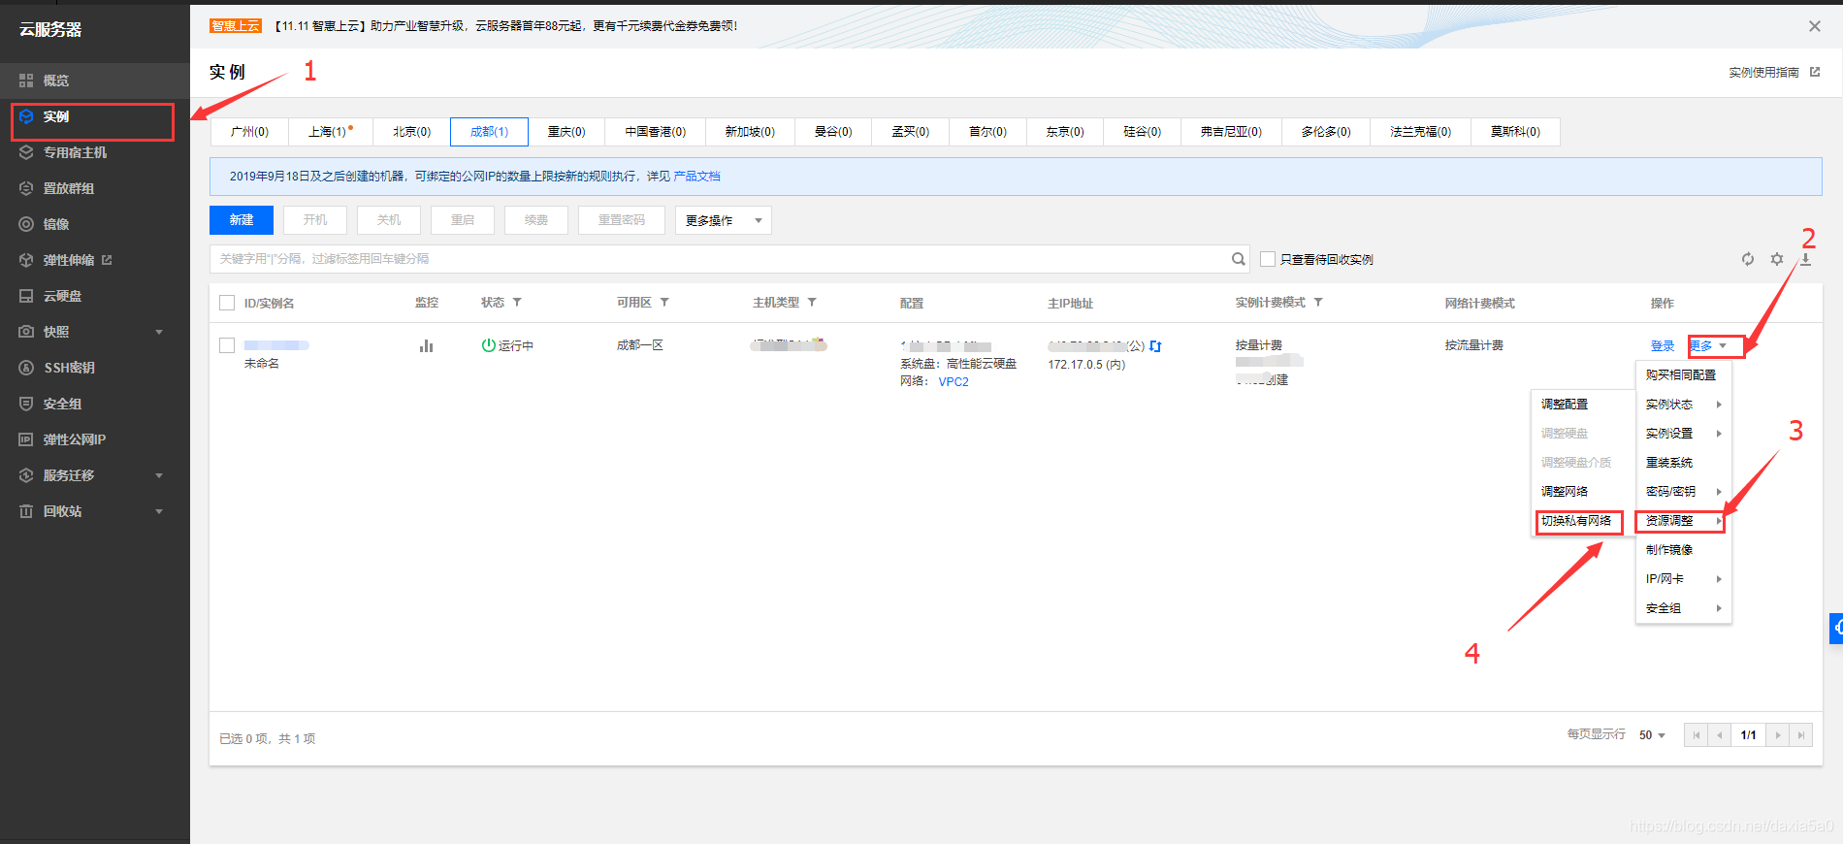Viewport: 1843px width, 844px height.
Task: Expand the 回收站 sidebar submenu arrow
Action: pyautogui.click(x=159, y=511)
